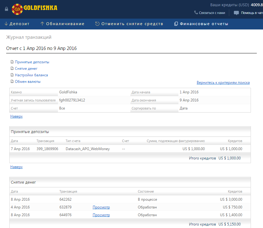The width and height of the screenshot is (263, 228).
Task: Switch to Финансовые отчеты tab
Action: [201, 24]
